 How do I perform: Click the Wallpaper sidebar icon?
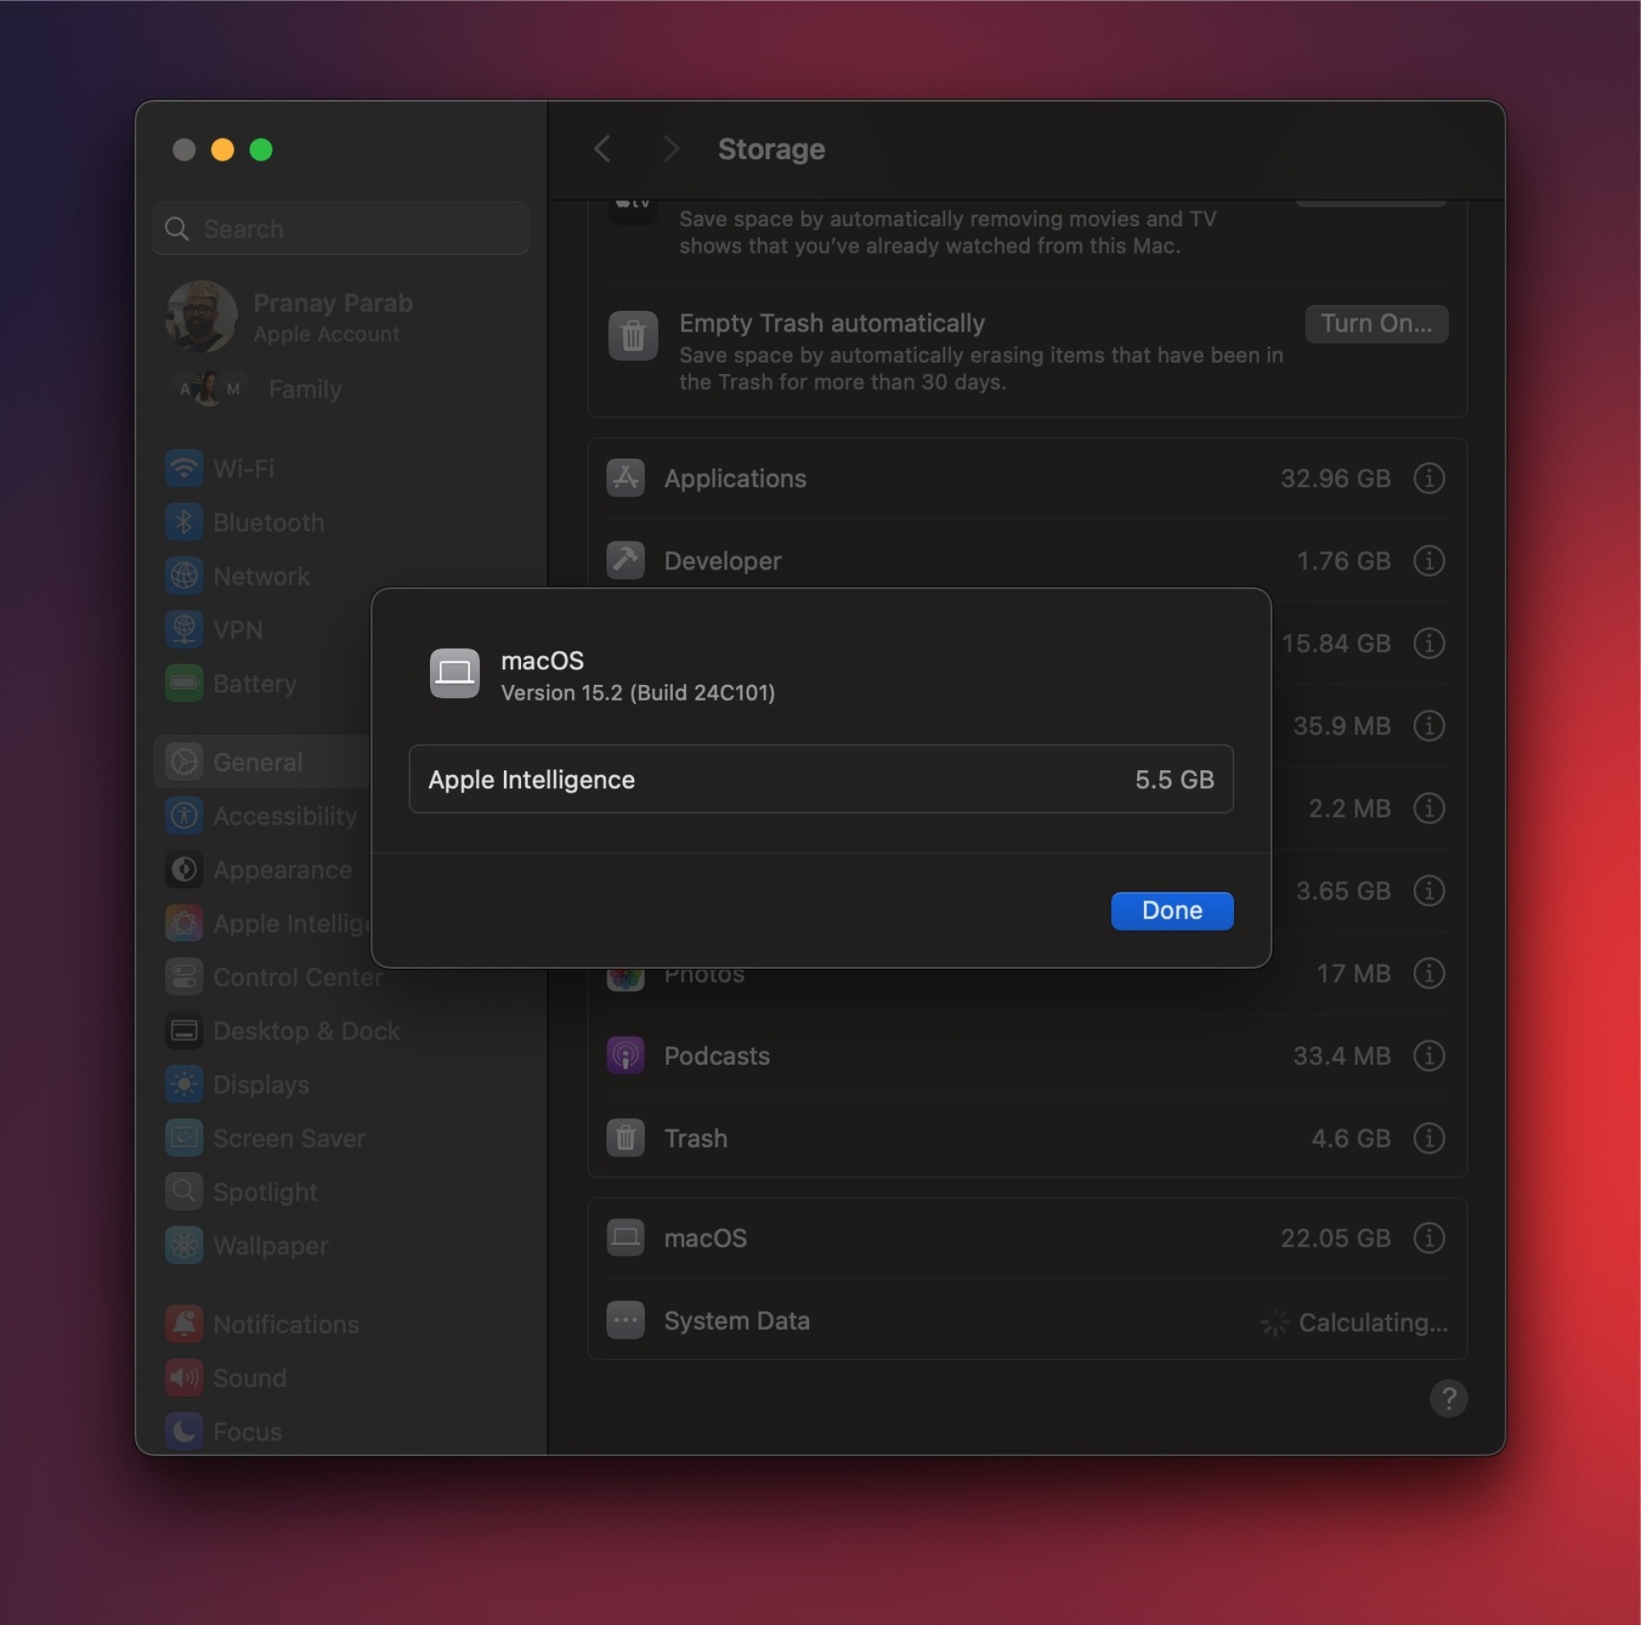click(185, 1244)
